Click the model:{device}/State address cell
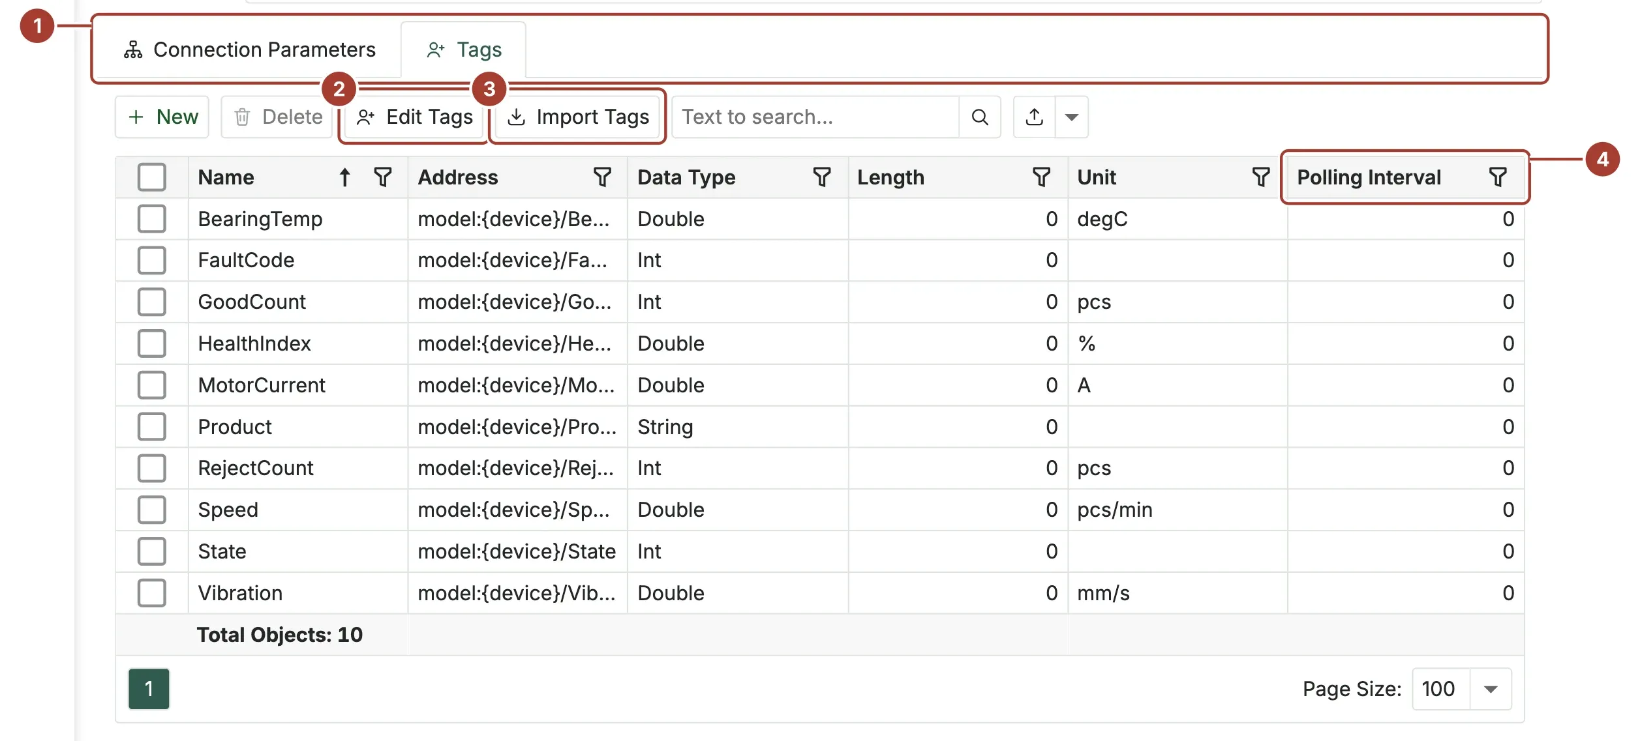The width and height of the screenshot is (1640, 741). pos(517,551)
